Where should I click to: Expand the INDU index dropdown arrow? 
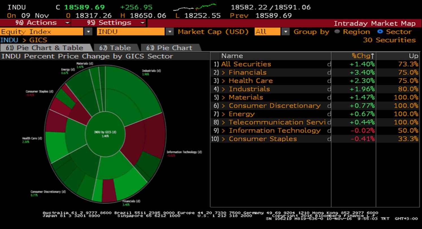point(170,32)
